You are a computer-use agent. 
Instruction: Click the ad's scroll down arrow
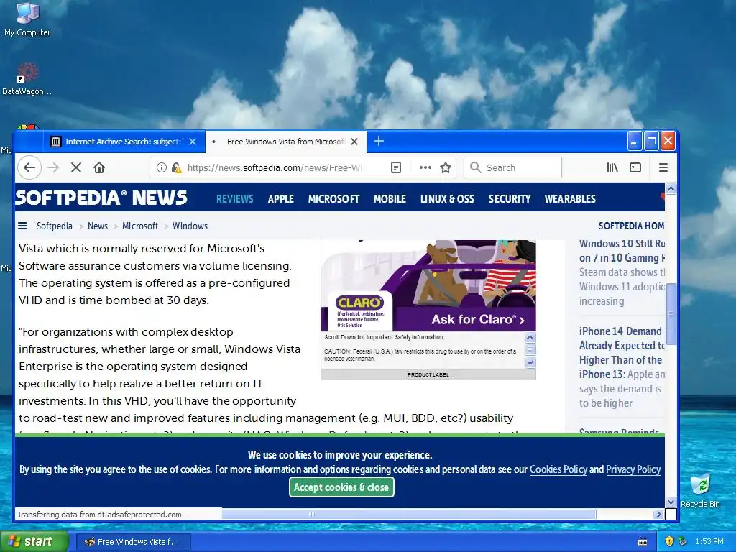point(530,362)
